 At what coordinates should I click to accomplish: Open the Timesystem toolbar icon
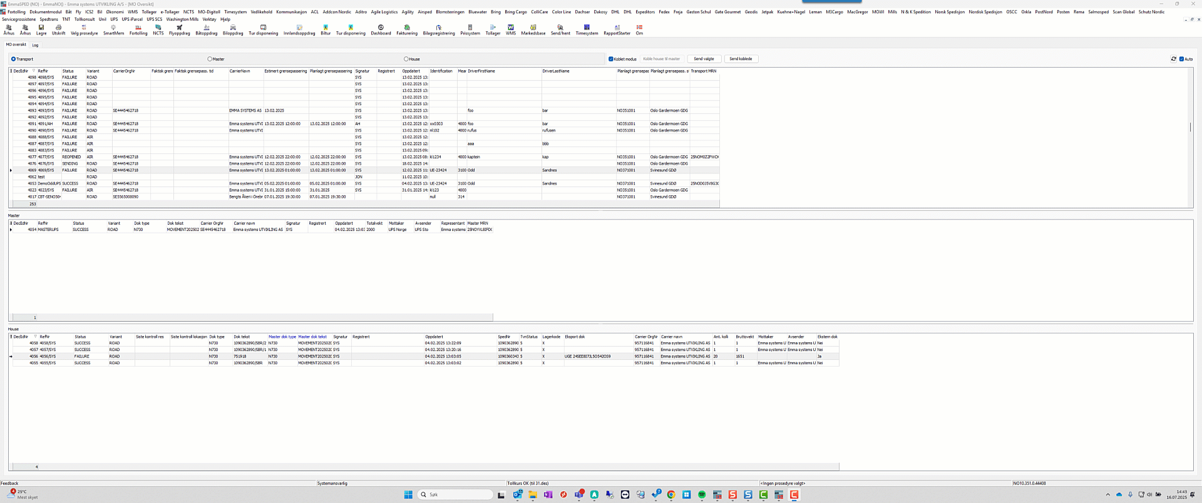pos(587,30)
